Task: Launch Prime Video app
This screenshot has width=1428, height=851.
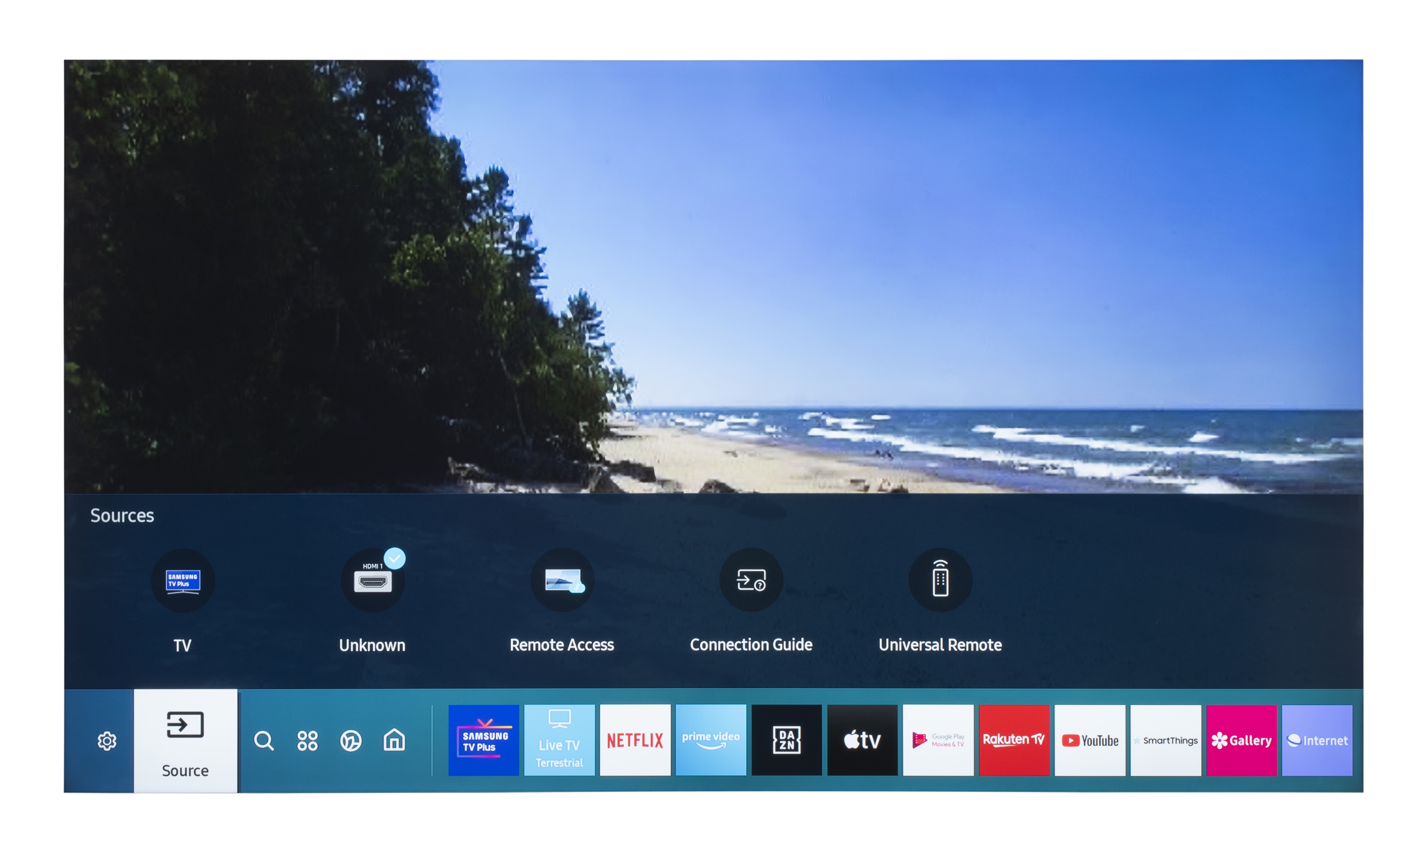Action: coord(711,740)
